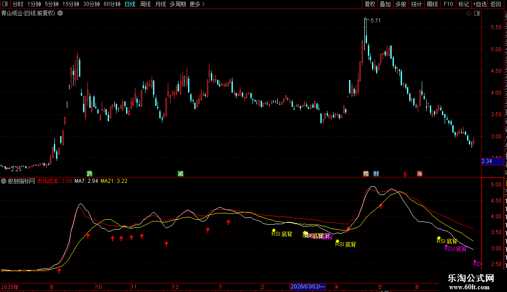Select the 5分钟 period tab
This screenshot has width=507, height=292.
tap(52, 4)
